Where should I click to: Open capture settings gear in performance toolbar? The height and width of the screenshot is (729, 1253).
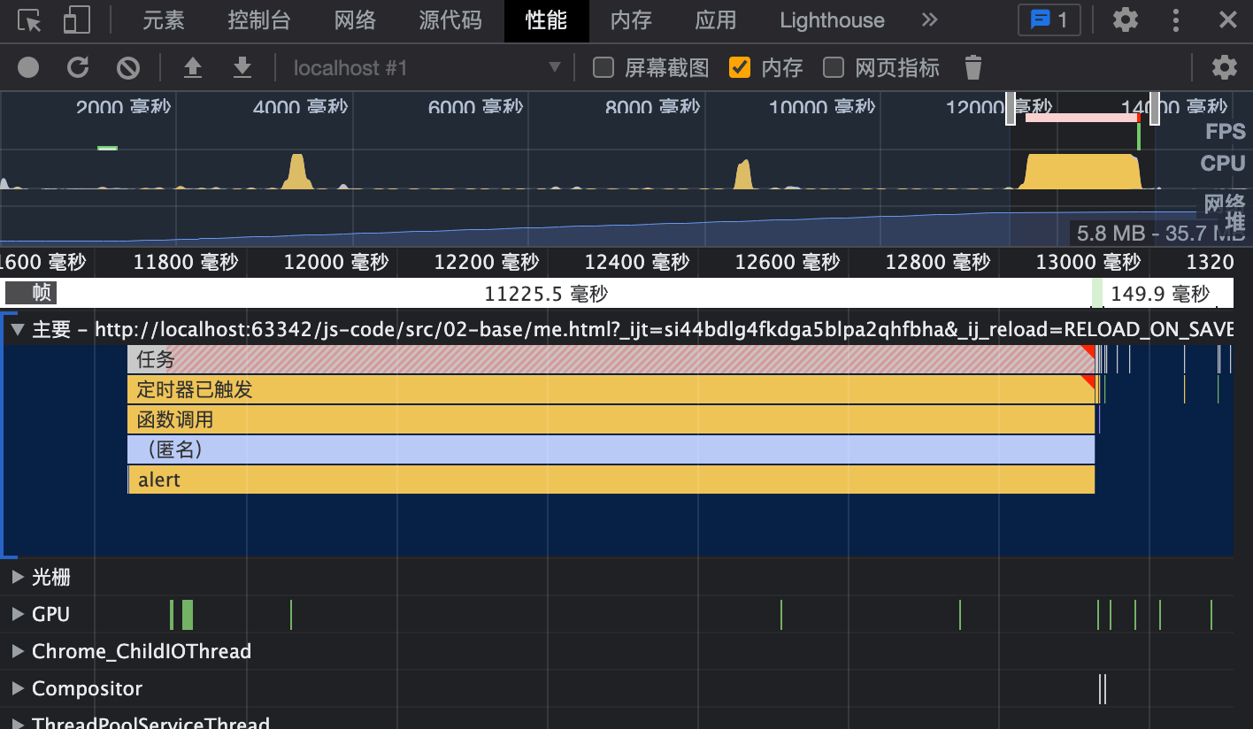1224,67
